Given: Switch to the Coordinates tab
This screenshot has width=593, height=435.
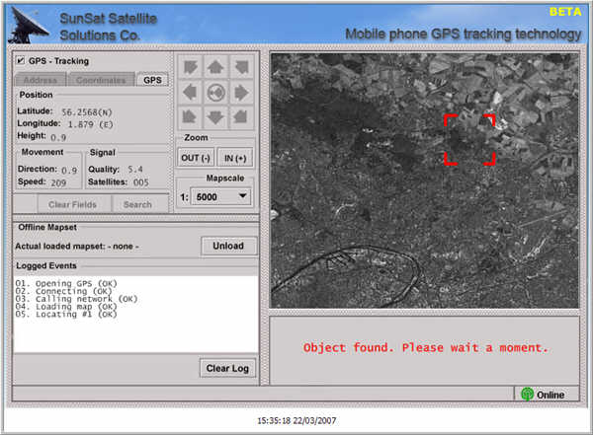Looking at the screenshot, I should click(101, 80).
